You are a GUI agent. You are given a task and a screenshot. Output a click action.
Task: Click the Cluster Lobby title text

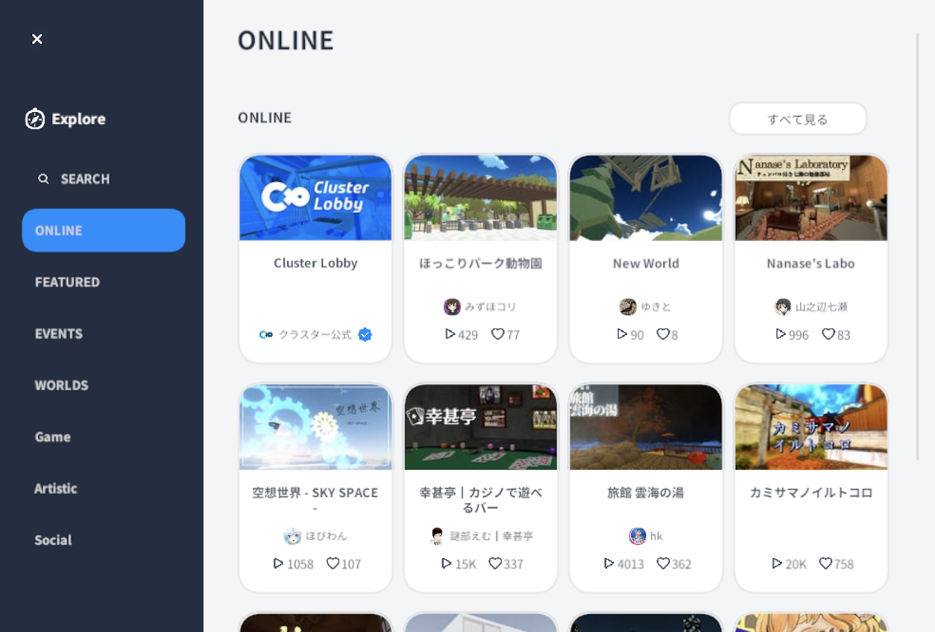(315, 263)
